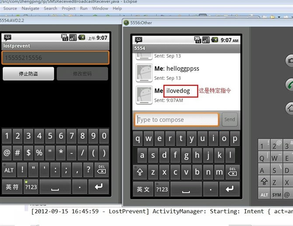This screenshot has height=226, width=293.
Task: Tap the DEL key on 5556 soft keyboard
Action: 233,172
